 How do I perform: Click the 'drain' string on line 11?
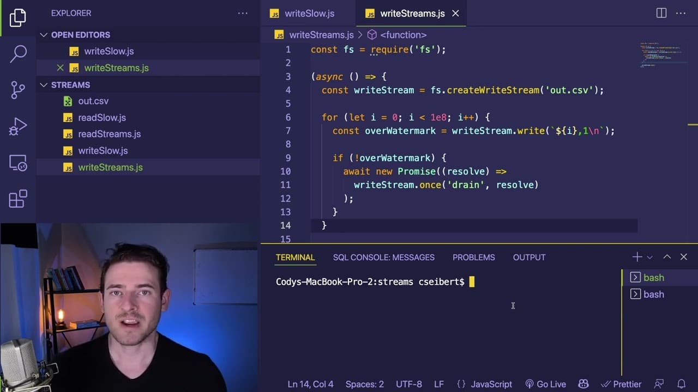[x=466, y=185]
